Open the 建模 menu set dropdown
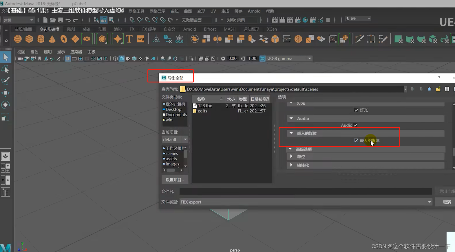 pyautogui.click(x=19, y=20)
